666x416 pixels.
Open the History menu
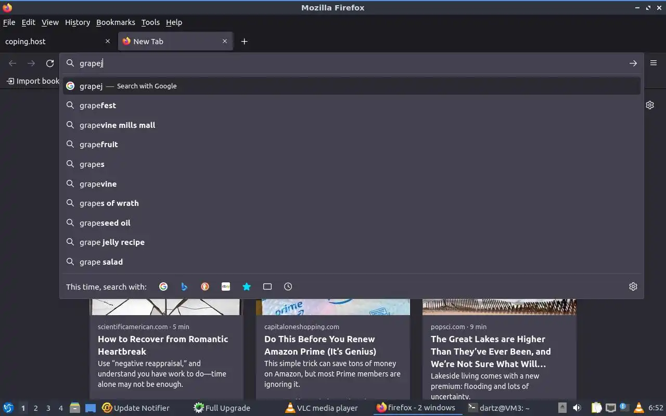point(78,22)
